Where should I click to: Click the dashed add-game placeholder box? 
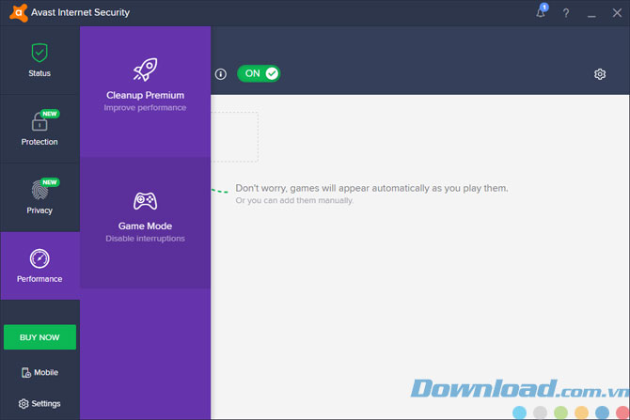(x=235, y=137)
